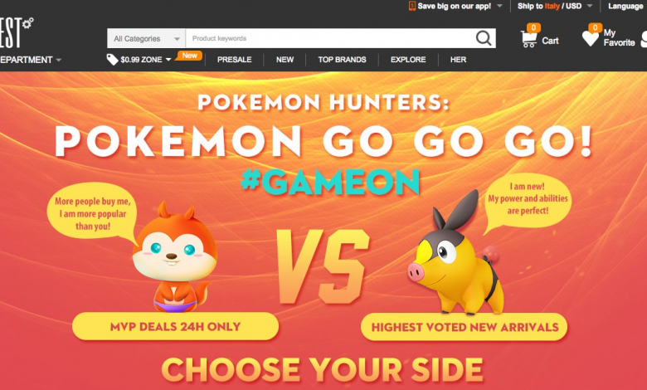Screen dimensions: 647x390
Task: Click the My Favorite heart icon
Action: [x=590, y=38]
